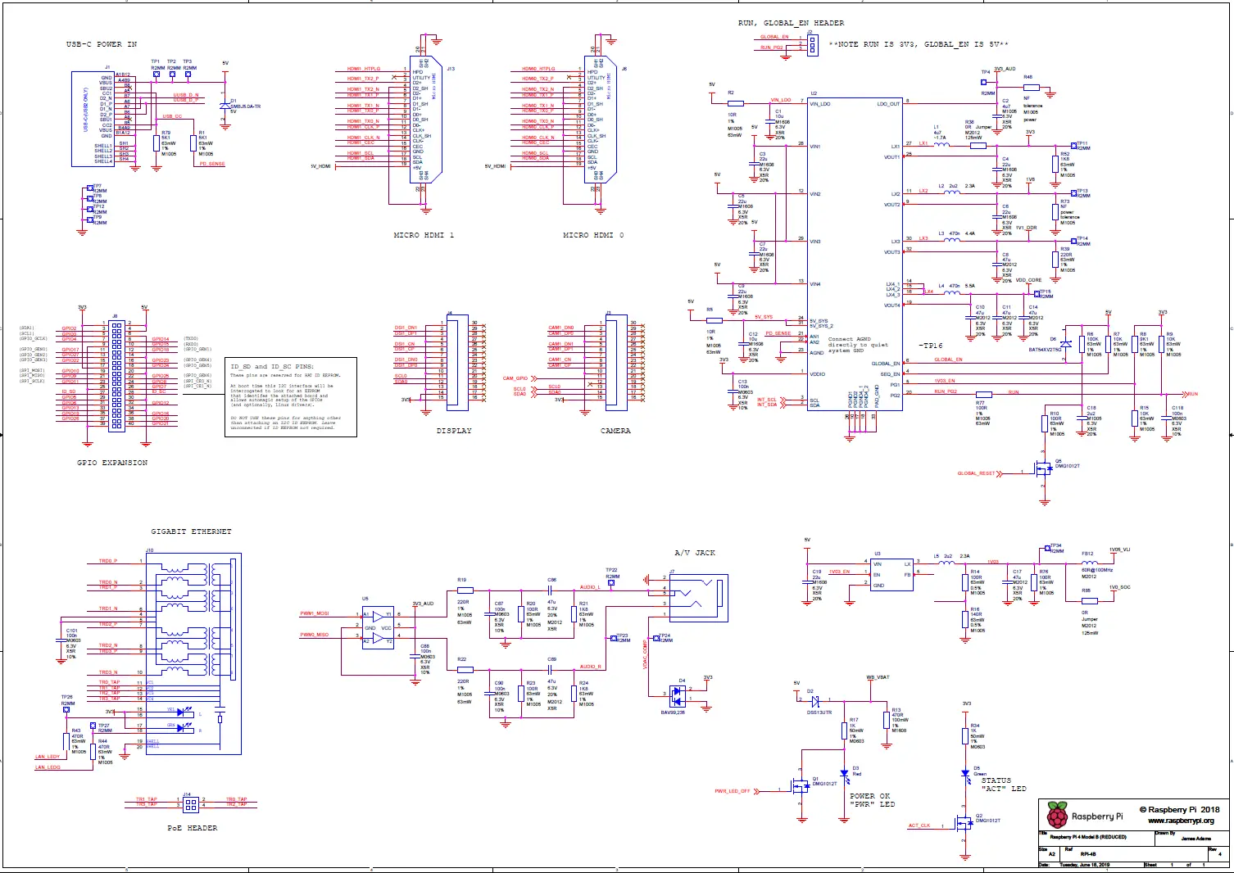Select the 'USB-C POWER IN' section title
Viewport: 1234px width, 873px height.
tap(102, 44)
